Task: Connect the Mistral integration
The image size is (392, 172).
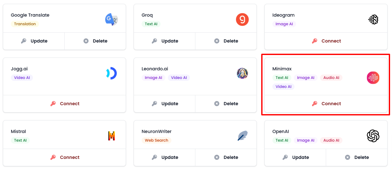Action: pos(65,157)
